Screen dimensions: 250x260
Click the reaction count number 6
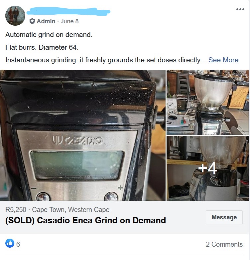[18, 244]
